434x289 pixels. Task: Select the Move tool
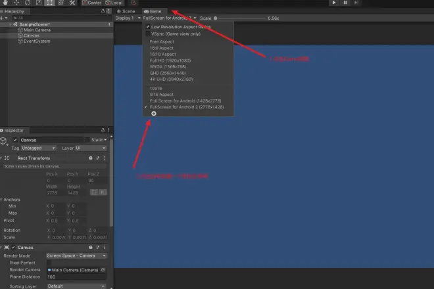coord(16,3)
